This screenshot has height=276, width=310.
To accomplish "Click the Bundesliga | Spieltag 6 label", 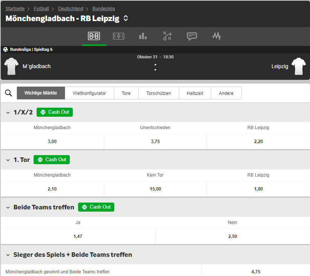I will (x=31, y=49).
